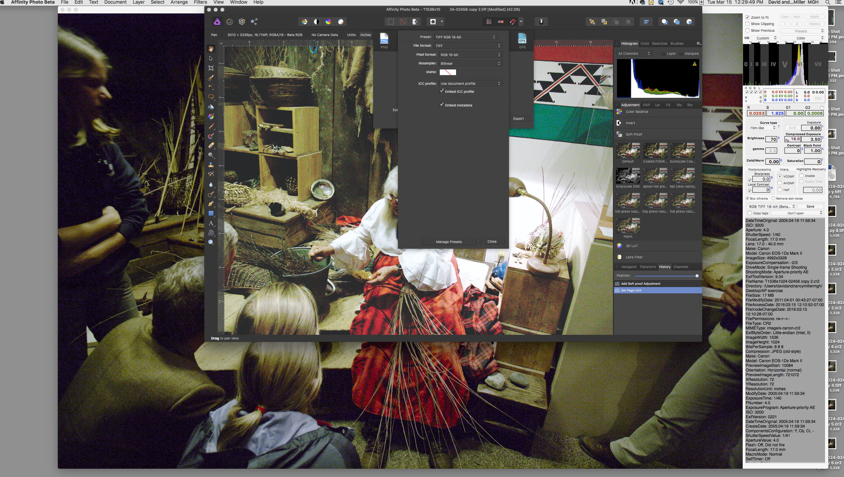Select the Hand pan tool
Screen dimensions: 844x477
point(211,49)
